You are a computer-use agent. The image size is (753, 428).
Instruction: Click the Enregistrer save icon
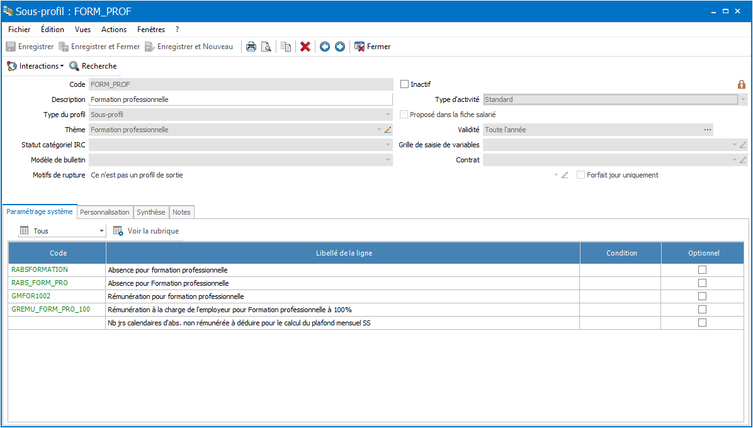(x=11, y=47)
